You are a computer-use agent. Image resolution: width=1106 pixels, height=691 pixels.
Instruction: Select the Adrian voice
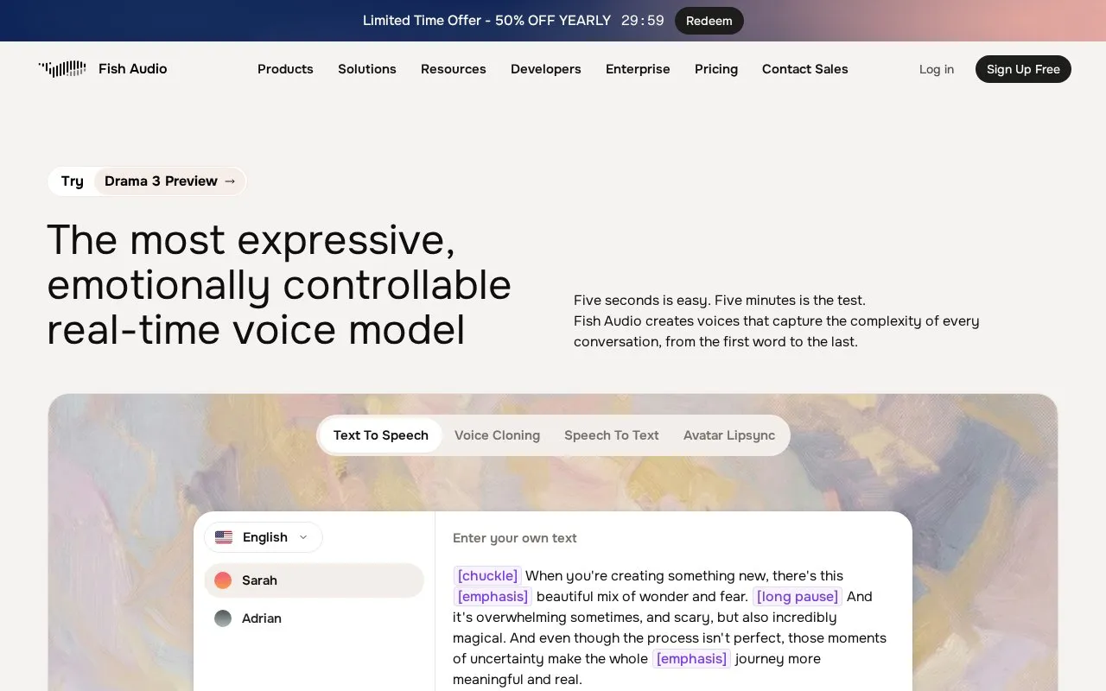315,618
